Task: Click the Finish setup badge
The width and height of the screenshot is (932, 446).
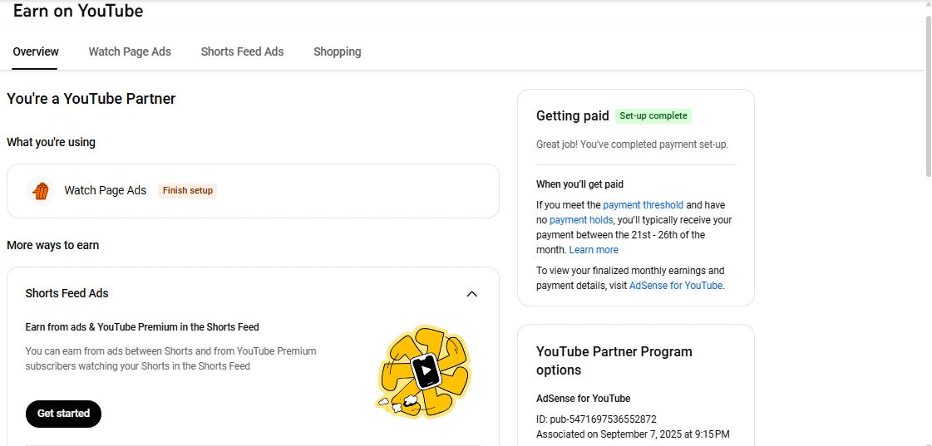Action: pyautogui.click(x=187, y=190)
